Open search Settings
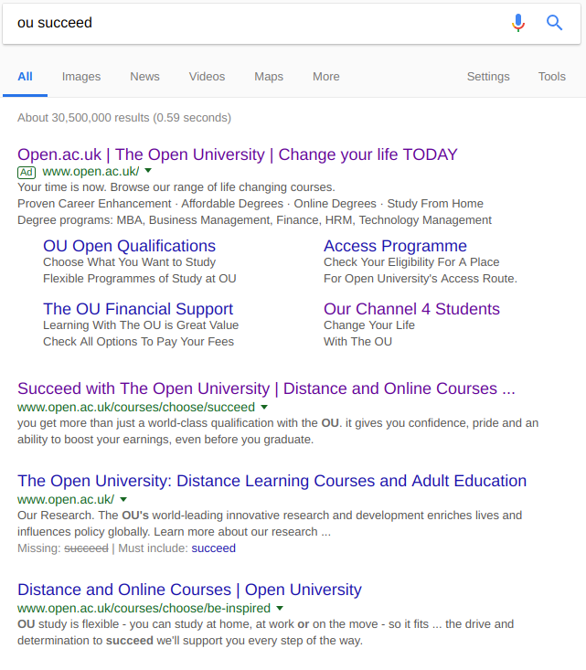This screenshot has height=670, width=586. [488, 77]
